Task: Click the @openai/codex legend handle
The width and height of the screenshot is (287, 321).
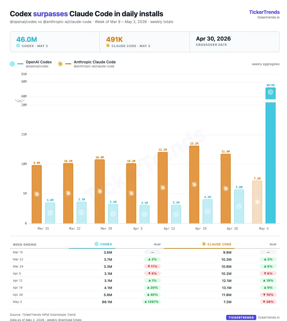Action: [x=37, y=66]
